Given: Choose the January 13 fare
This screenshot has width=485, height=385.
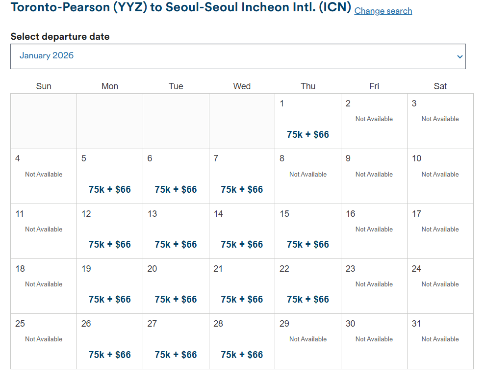Looking at the screenshot, I should pos(176,244).
